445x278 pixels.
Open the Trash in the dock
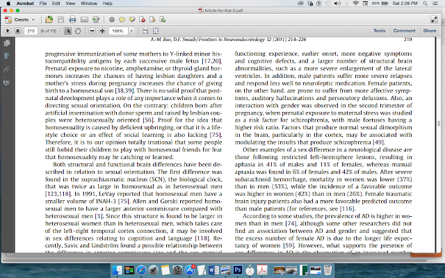[x=327, y=270]
